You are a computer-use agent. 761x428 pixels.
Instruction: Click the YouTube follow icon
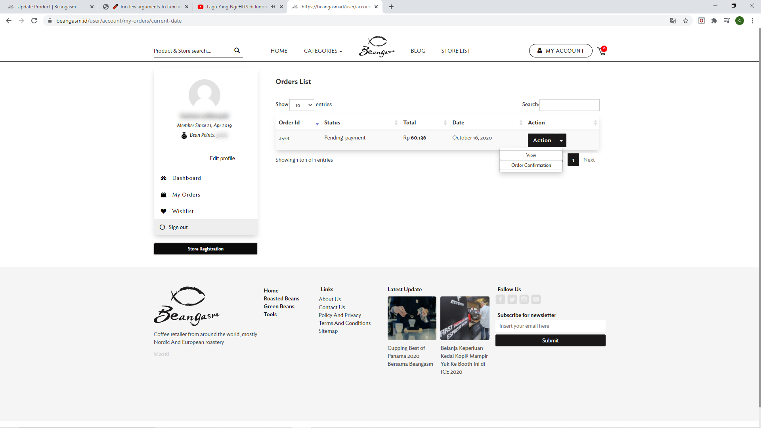pyautogui.click(x=536, y=300)
